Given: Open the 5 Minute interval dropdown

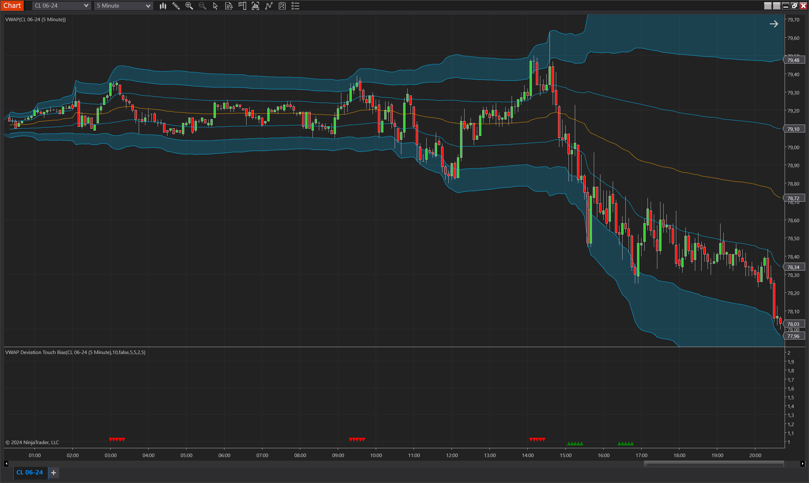Looking at the screenshot, I should (124, 6).
